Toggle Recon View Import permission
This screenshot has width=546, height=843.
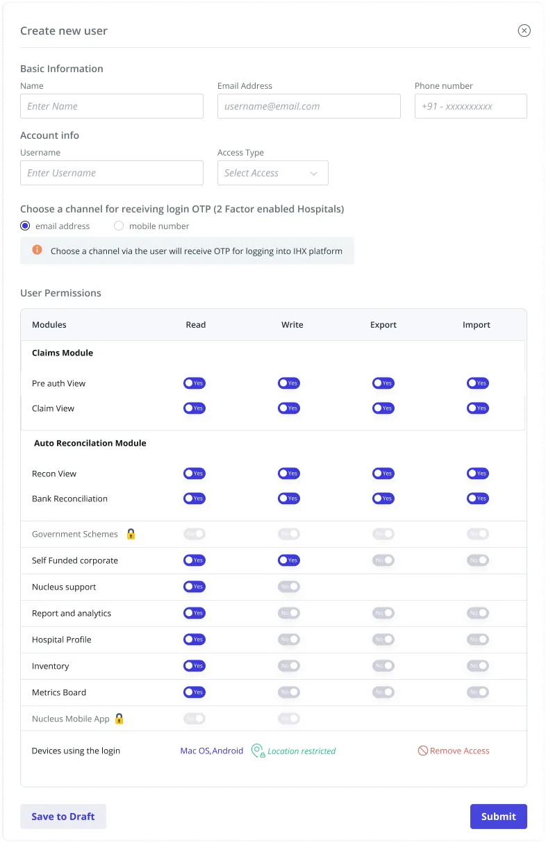[x=478, y=474]
